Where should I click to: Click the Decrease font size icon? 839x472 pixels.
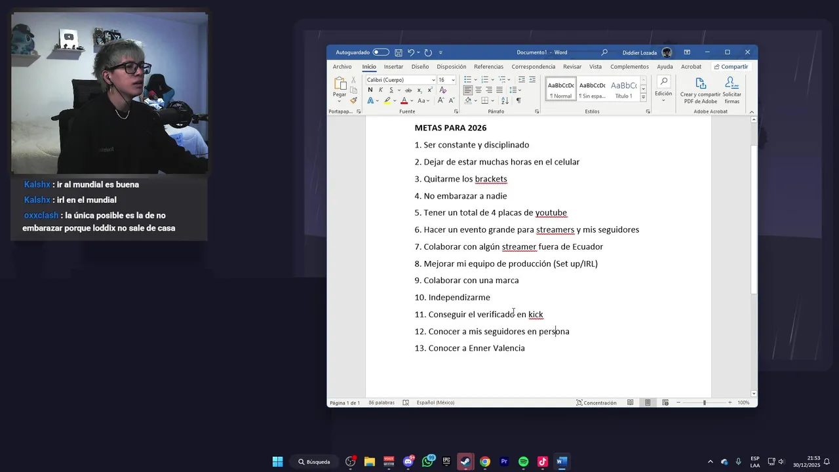[452, 101]
